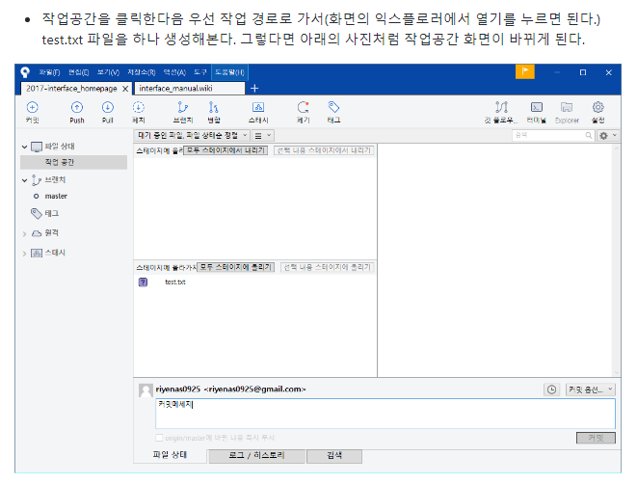Click the Commit (커밋) button at bottom right
637x484 pixels.
[x=596, y=438]
